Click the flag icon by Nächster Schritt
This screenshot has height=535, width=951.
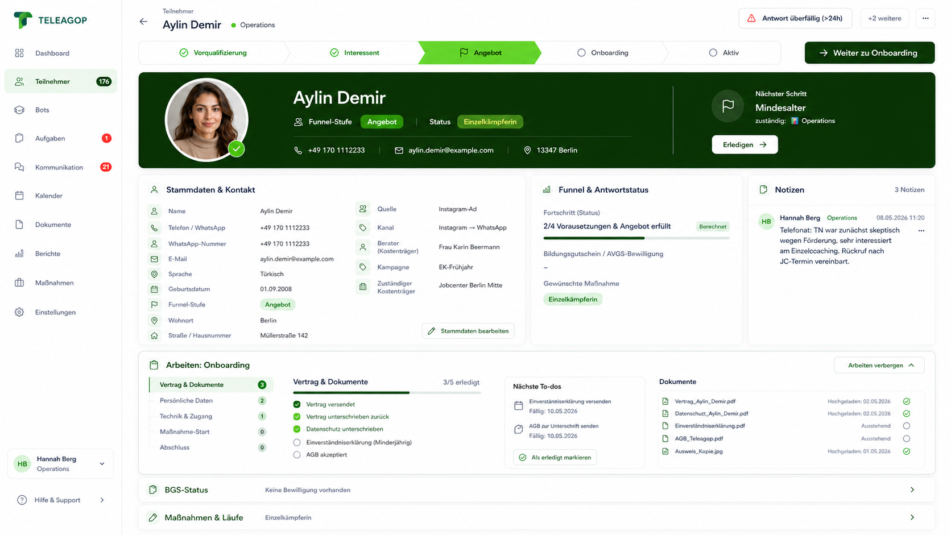pyautogui.click(x=727, y=106)
